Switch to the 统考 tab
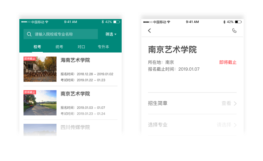 pos(59,47)
